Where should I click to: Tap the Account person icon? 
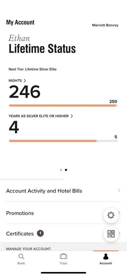pyautogui.click(x=106, y=256)
